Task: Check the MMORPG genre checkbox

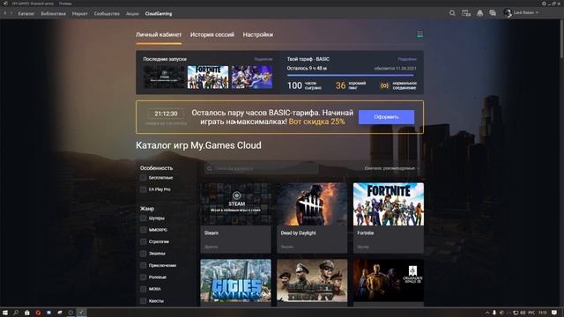Action: point(143,230)
